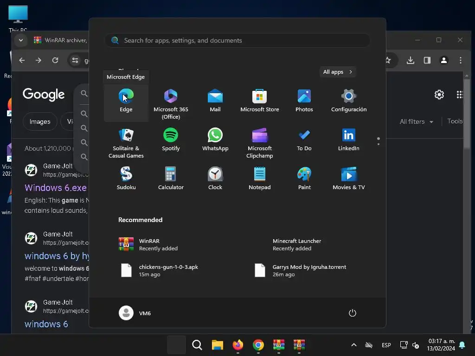Image resolution: width=475 pixels, height=356 pixels.
Task: Open Chrome downloads icon
Action: (411, 60)
